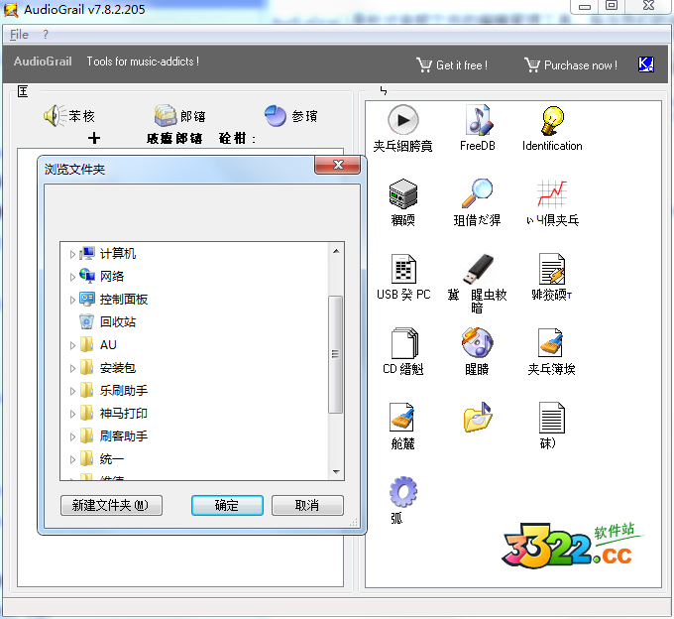Maximize the AudioGrail window
The height and width of the screenshot is (619, 674).
612,6
